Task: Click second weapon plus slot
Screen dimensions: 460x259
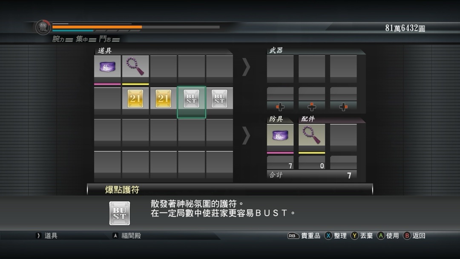Action: [311, 107]
